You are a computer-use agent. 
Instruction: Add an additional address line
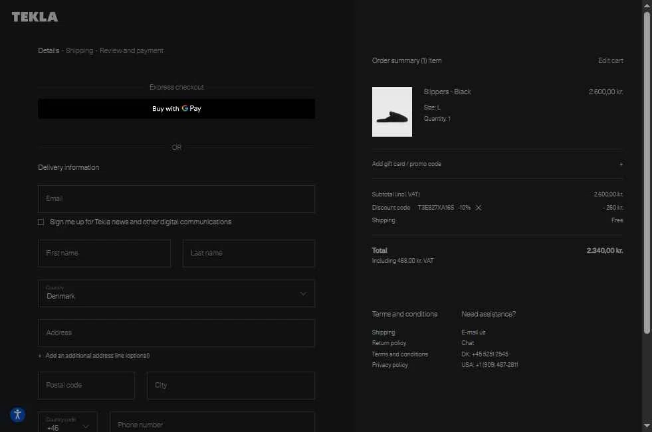point(94,356)
